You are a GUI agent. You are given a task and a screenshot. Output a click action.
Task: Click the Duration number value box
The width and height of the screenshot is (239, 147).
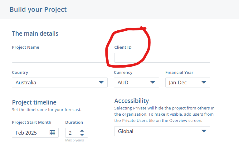click(72, 133)
